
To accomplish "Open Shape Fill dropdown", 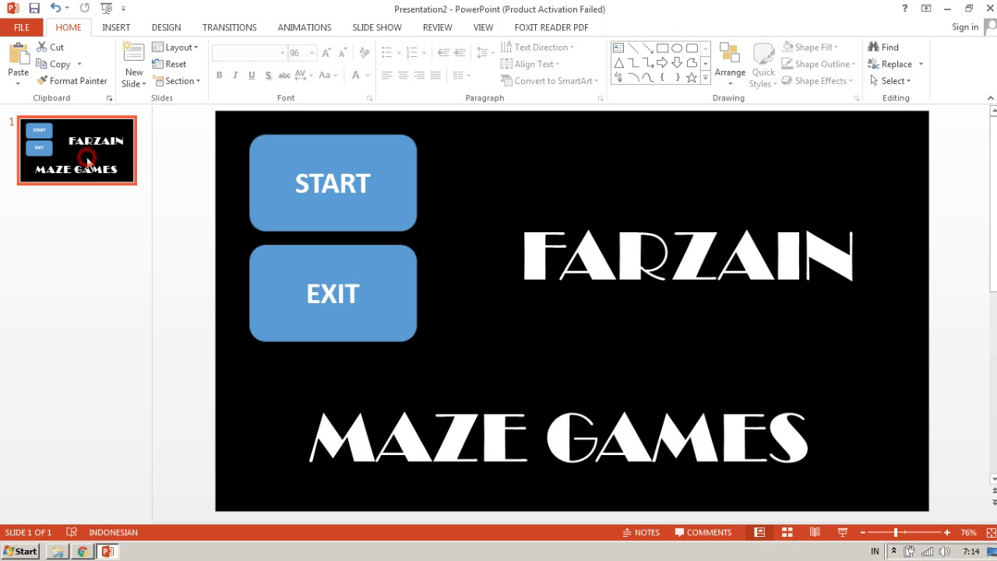I will (x=810, y=48).
